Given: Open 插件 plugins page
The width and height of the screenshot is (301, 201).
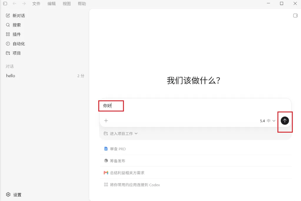Looking at the screenshot, I should (16, 34).
